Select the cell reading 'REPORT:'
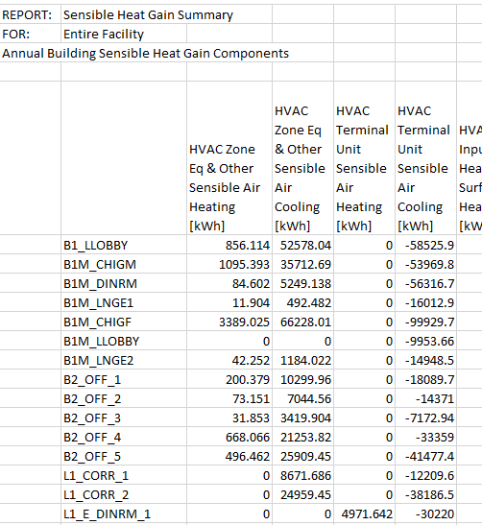The height and width of the screenshot is (525, 482). tap(30, 15)
